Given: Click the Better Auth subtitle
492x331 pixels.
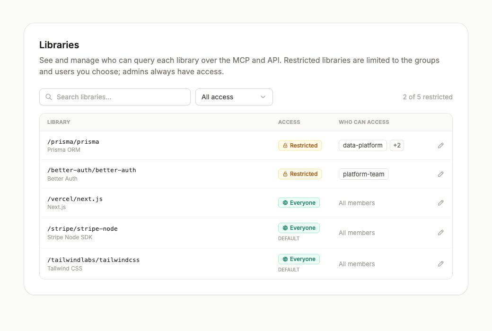Looking at the screenshot, I should (x=62, y=179).
